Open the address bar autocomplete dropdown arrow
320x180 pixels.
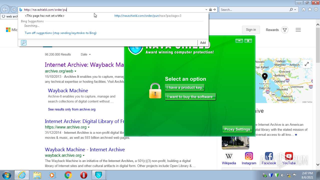[206, 10]
